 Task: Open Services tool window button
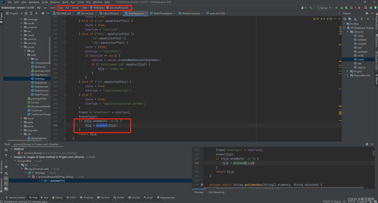click(134, 197)
